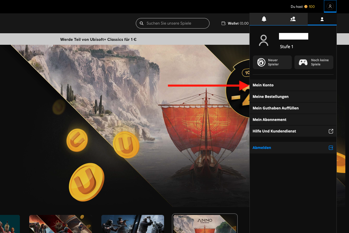Click the logout arrow icon beside Abmelden

331,148
